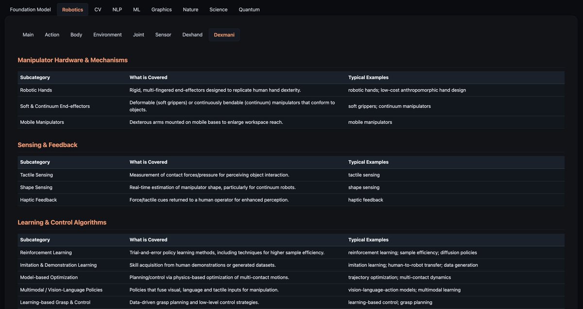
Task: Select the Body sub-tab
Action: tap(76, 34)
